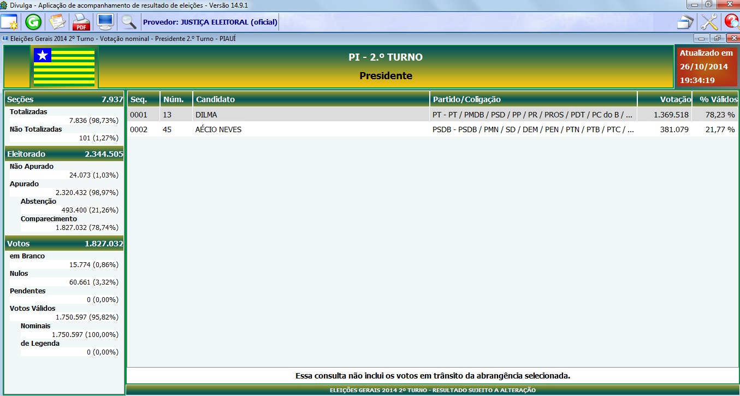The height and width of the screenshot is (396, 740).
Task: Open search with the magnifying glass icon
Action: point(129,22)
